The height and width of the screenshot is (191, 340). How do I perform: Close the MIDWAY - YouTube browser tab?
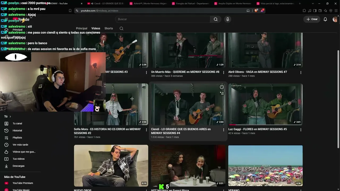pos(82,3)
